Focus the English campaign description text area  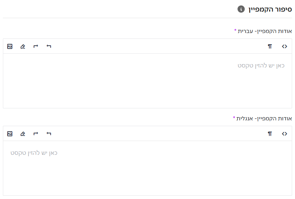pos(147,168)
